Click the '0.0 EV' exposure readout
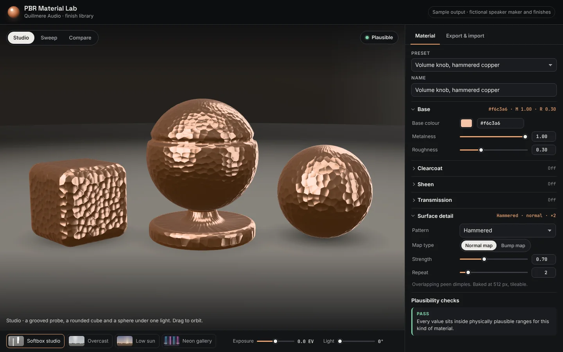Screen dimensions: 563x352 (x=305, y=341)
